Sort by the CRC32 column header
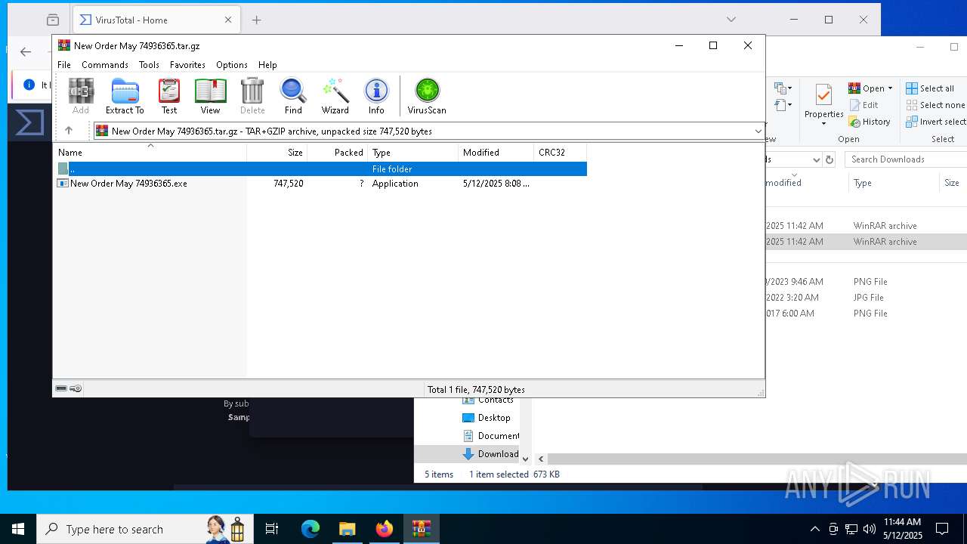Screen dimensions: 967x544 [x=561, y=152]
